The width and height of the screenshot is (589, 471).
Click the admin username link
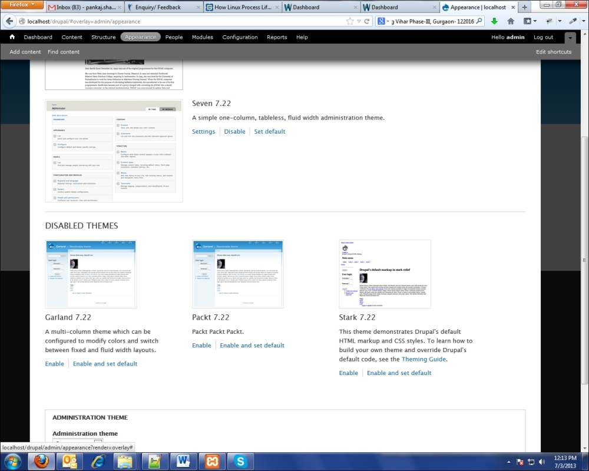[x=515, y=37]
